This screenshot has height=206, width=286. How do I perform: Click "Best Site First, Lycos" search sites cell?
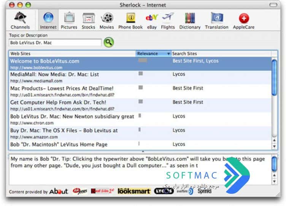tap(195, 61)
